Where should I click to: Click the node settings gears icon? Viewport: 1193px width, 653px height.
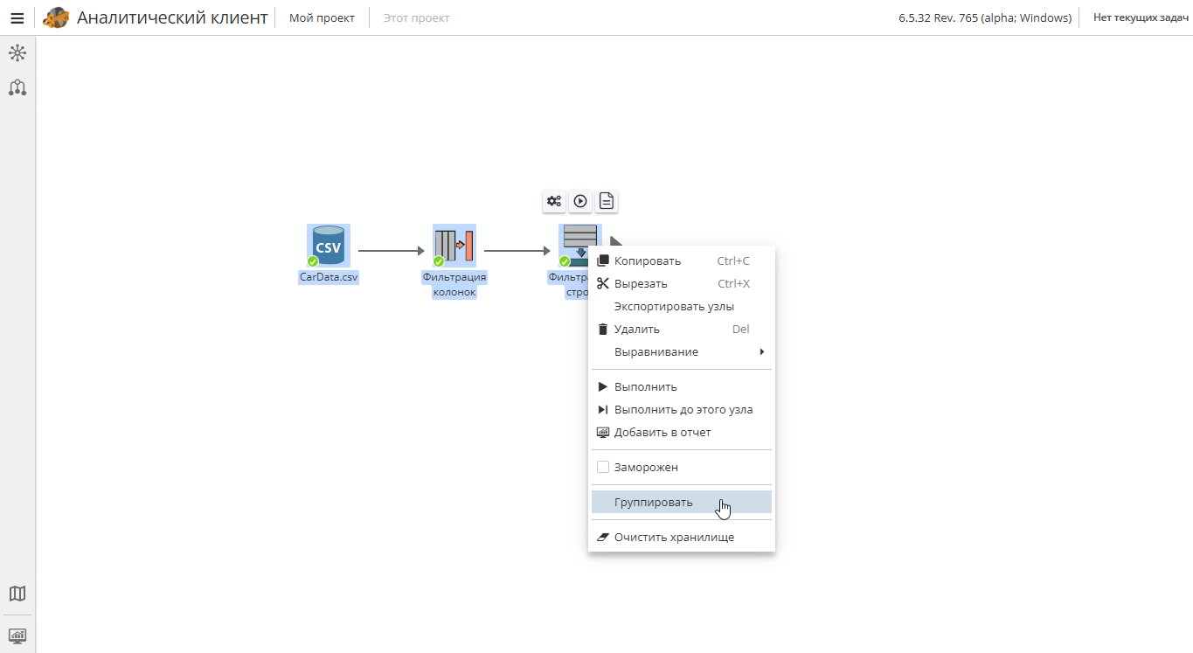click(x=554, y=201)
